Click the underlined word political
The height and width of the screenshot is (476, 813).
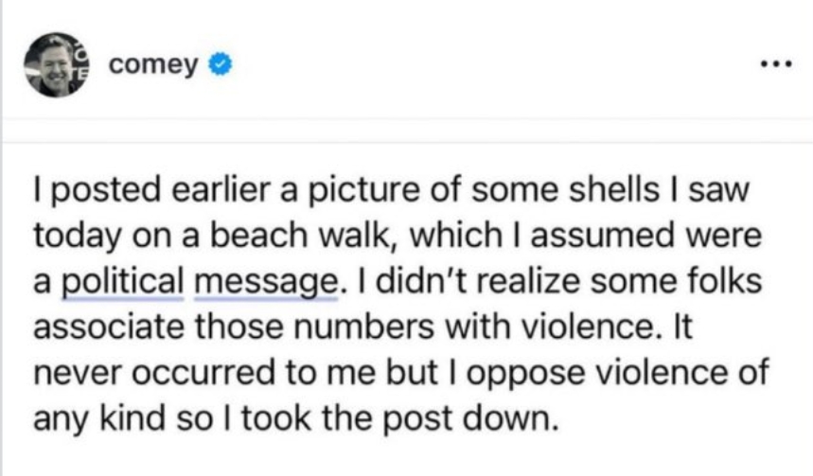(123, 282)
